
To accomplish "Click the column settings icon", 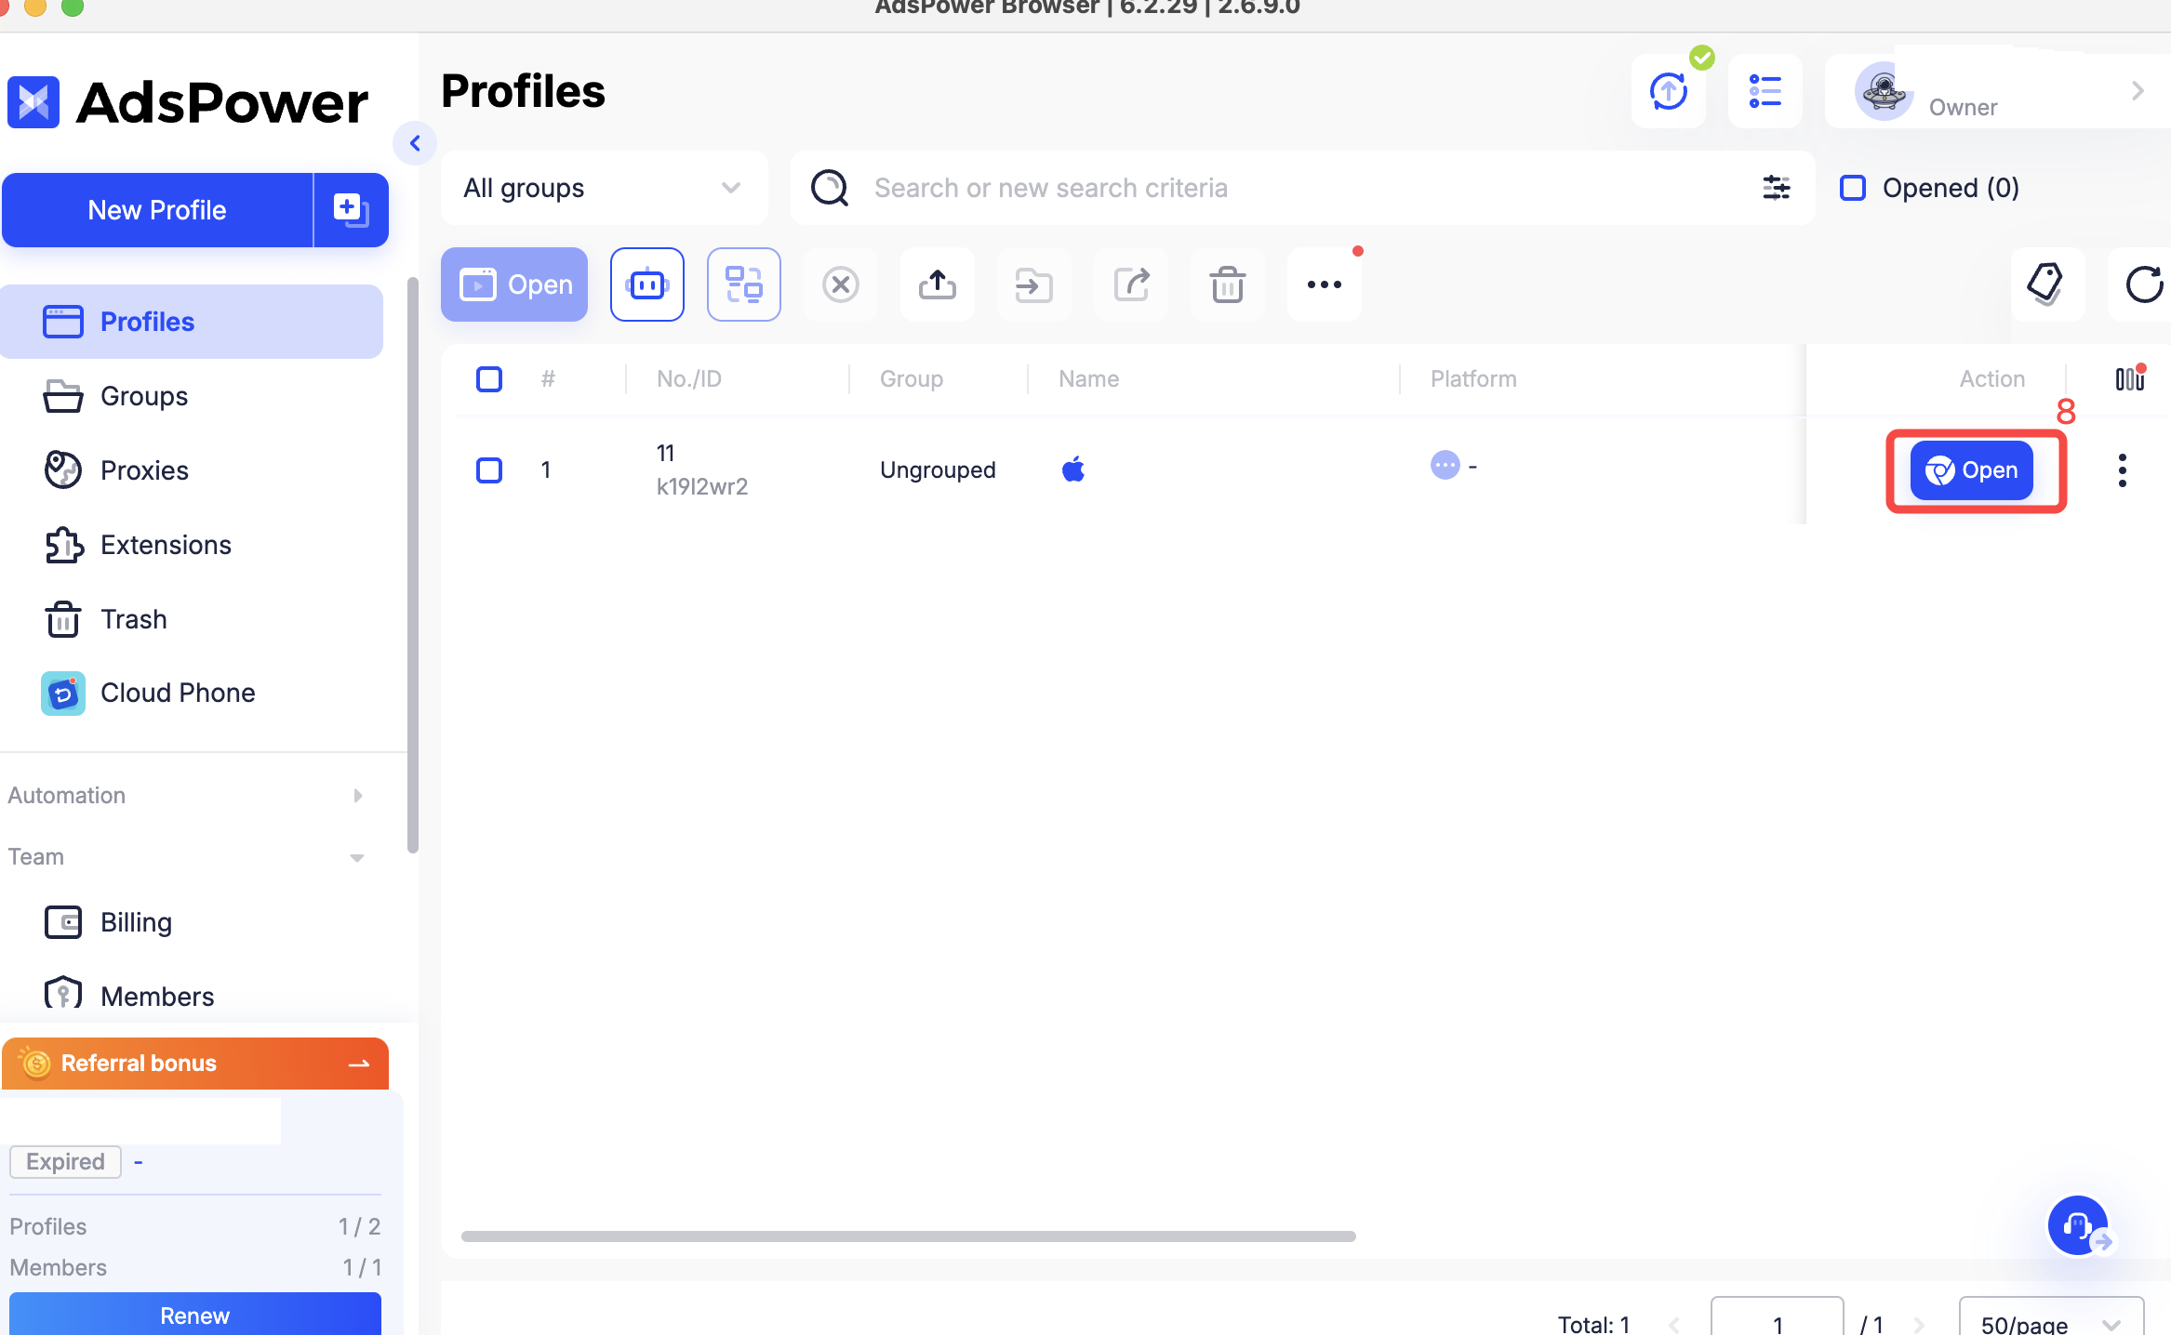I will click(x=2128, y=378).
